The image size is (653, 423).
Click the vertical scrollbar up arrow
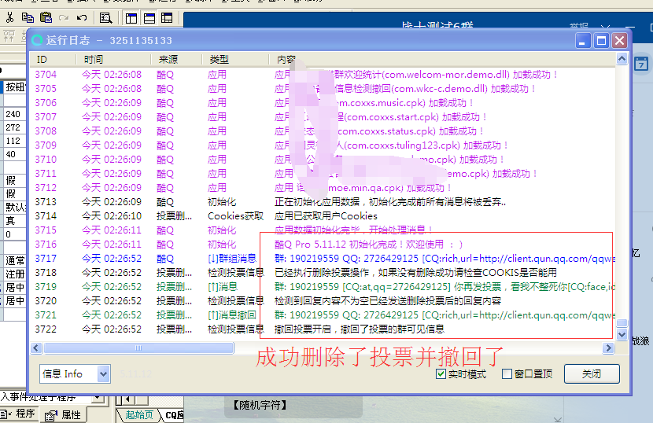(x=622, y=59)
